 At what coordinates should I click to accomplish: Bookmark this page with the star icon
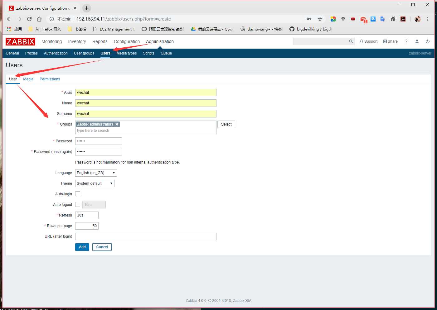pyautogui.click(x=320, y=19)
